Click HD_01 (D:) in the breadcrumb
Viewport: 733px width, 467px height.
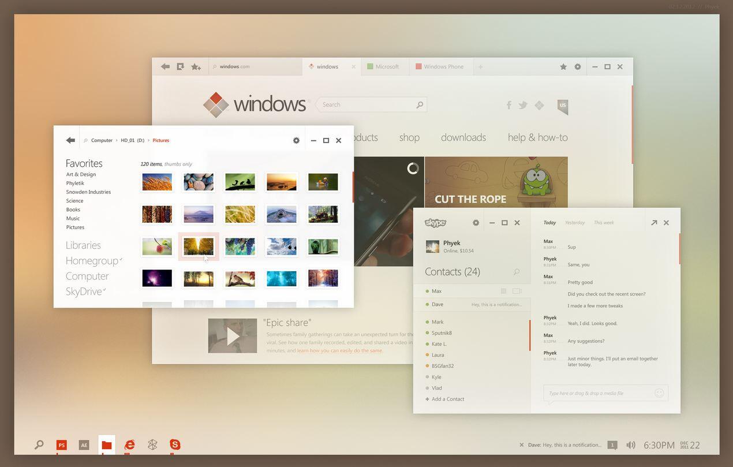tap(132, 140)
